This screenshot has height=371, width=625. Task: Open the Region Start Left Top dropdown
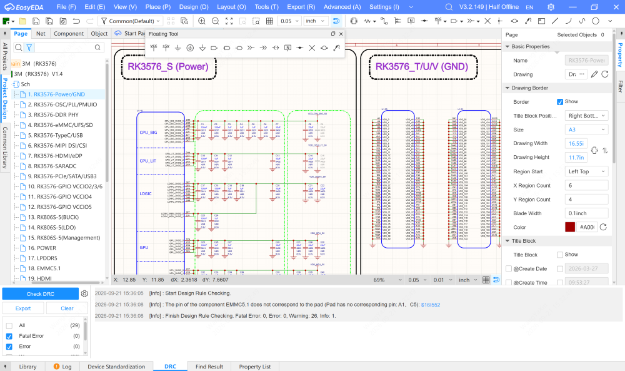tap(586, 171)
